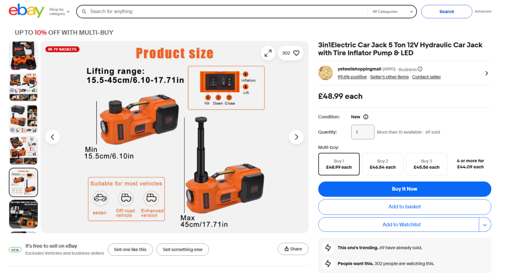The image size is (519, 273).
Task: Select the highlighted Product size thumbnail
Action: (23, 182)
